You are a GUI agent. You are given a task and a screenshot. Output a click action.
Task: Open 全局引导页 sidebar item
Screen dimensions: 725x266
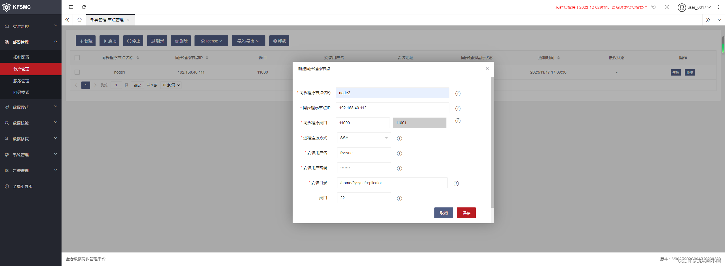(x=31, y=186)
